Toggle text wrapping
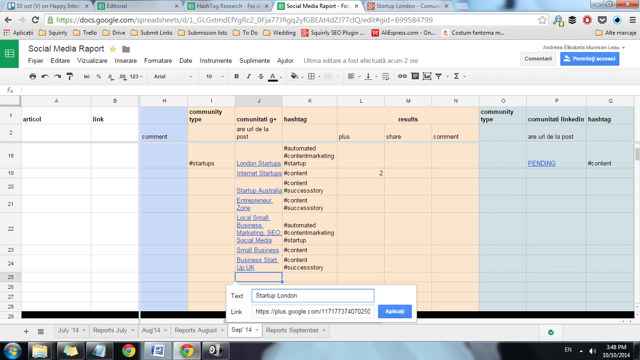The width and height of the screenshot is (640, 360). coord(386,76)
